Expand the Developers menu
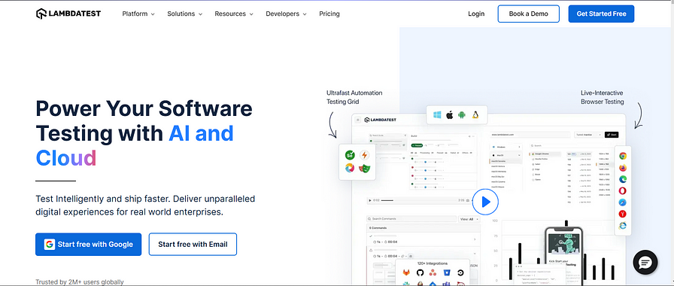This screenshot has height=286, width=674. click(287, 14)
